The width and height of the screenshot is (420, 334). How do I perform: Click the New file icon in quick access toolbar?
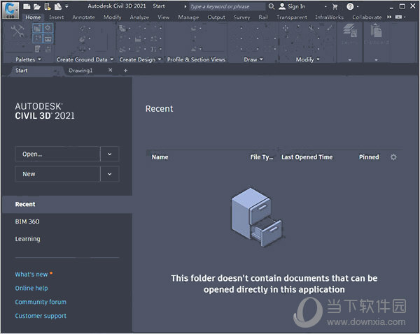[x=27, y=6]
